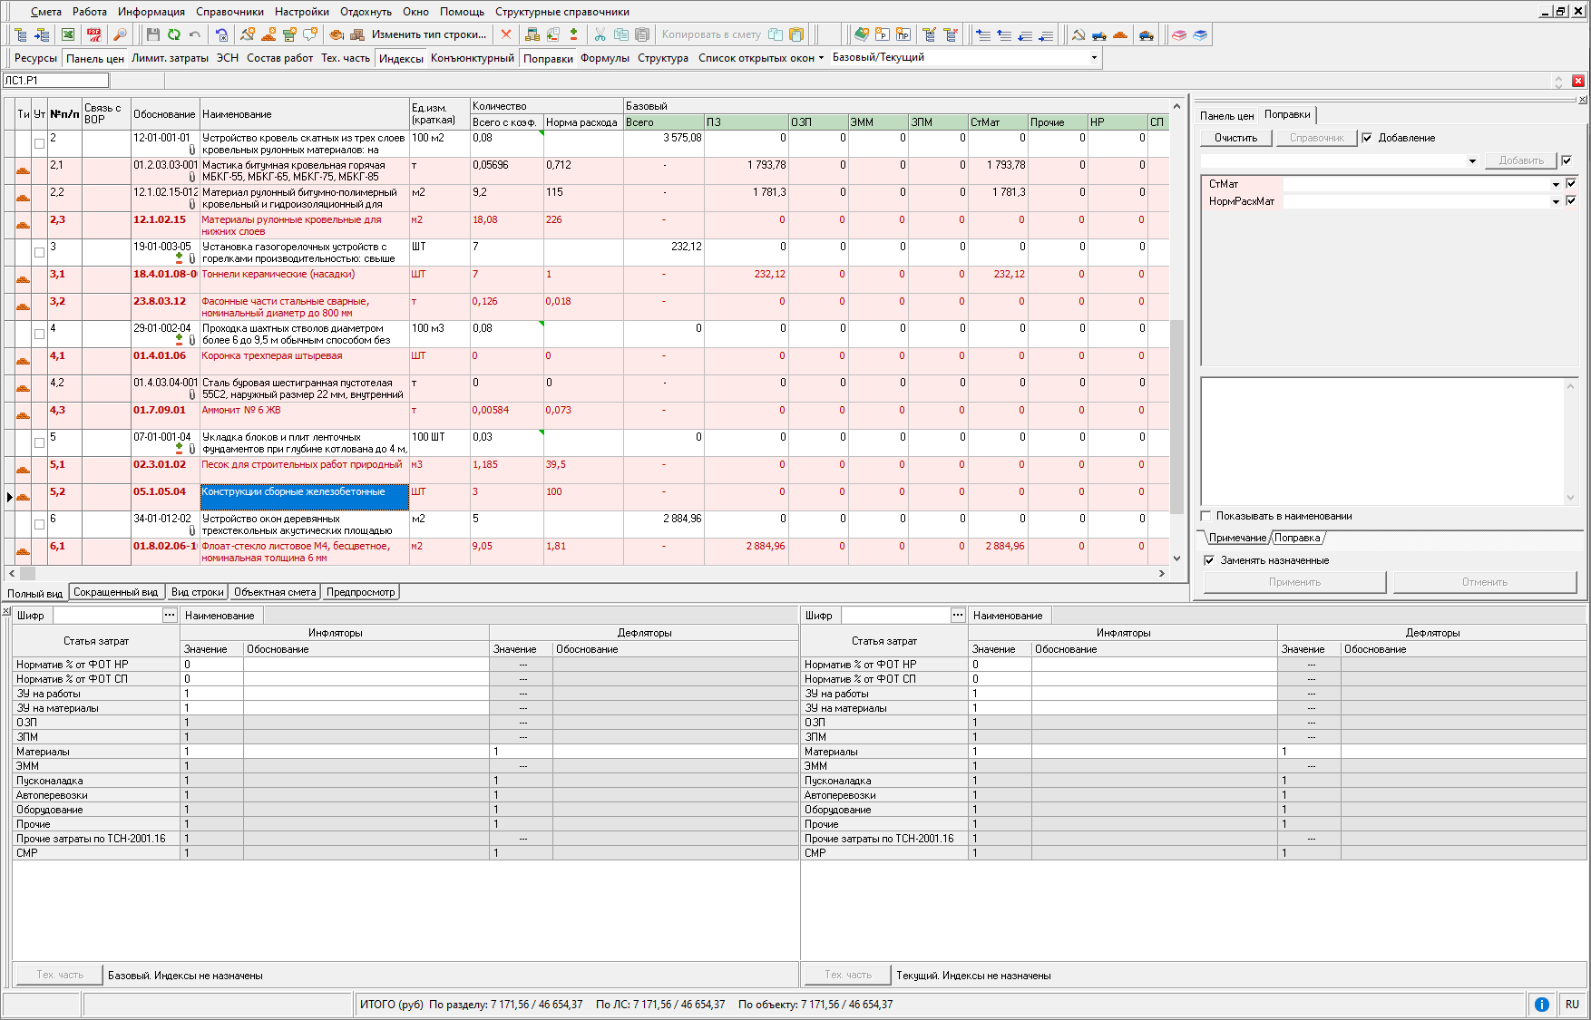Uncheck Заменять назначенные checkbox
1591x1020 pixels.
[1209, 560]
